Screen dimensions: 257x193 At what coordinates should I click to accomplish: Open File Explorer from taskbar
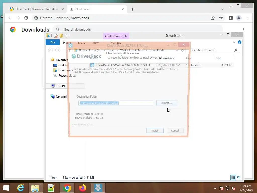pyautogui.click(x=35, y=188)
